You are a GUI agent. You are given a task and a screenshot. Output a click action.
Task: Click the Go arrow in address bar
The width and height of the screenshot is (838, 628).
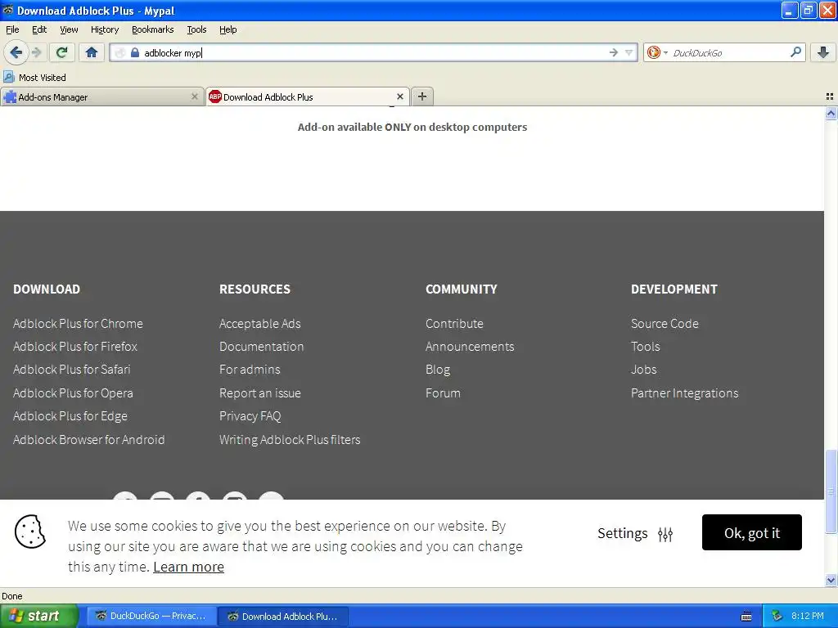(614, 52)
